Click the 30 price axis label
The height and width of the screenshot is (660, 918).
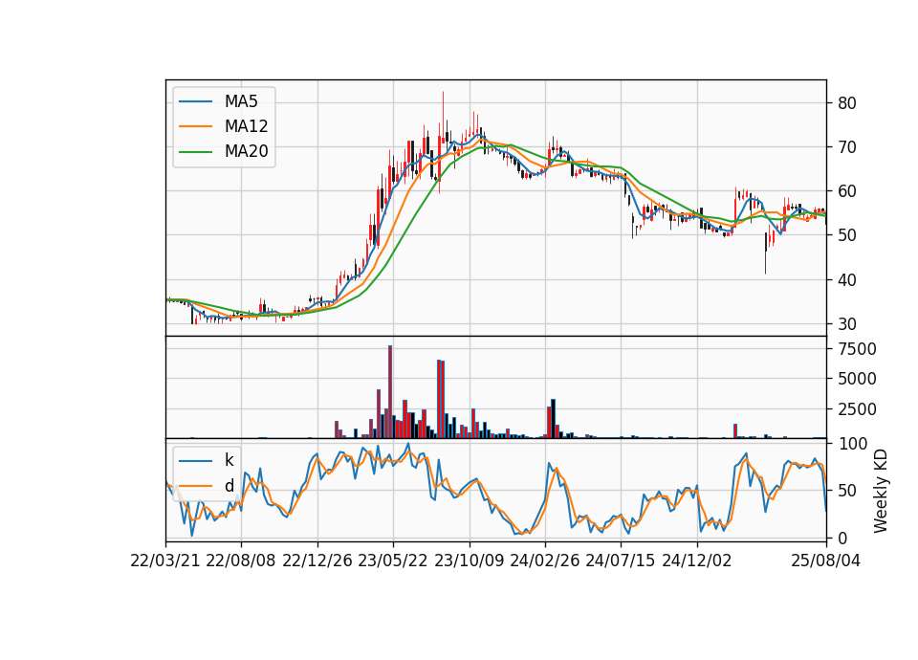(847, 324)
